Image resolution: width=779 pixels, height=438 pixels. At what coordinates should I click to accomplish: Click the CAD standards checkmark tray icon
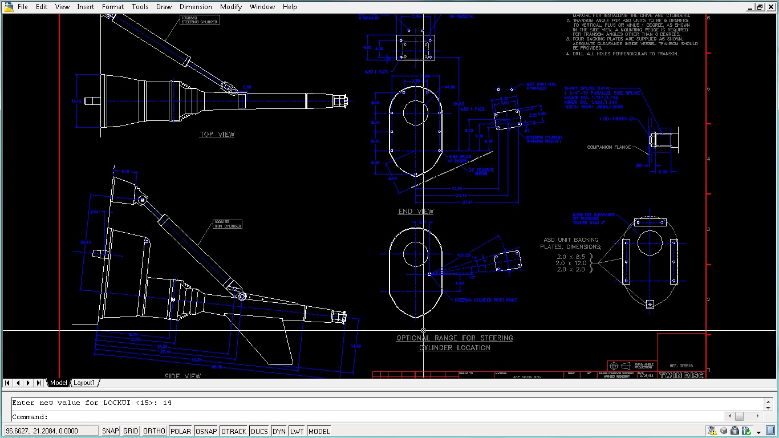point(745,431)
